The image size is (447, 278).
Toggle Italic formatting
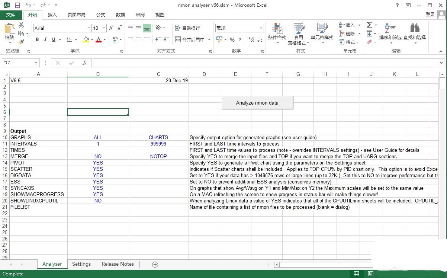pos(45,39)
